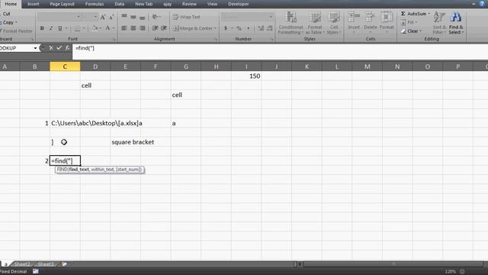Toggle top align button
This screenshot has height=275, width=488.
pos(124,17)
